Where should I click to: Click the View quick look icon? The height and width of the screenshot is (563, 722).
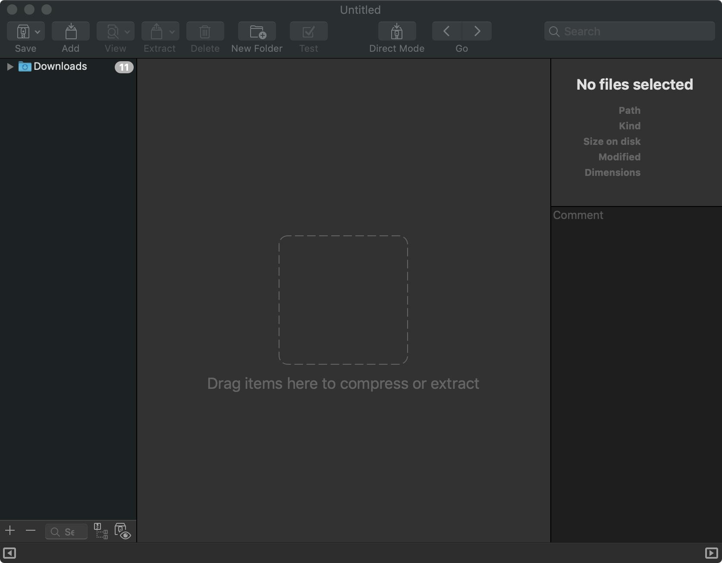[112, 31]
